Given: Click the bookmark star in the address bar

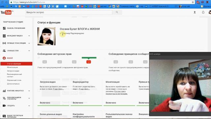Looking at the screenshot, I should pos(193,2).
